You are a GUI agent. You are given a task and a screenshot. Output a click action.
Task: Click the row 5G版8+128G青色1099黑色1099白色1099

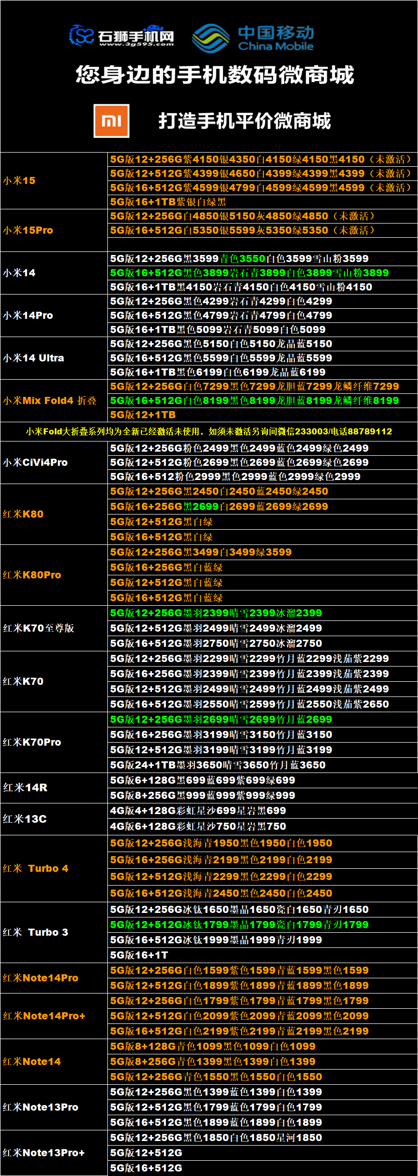(x=262, y=1046)
